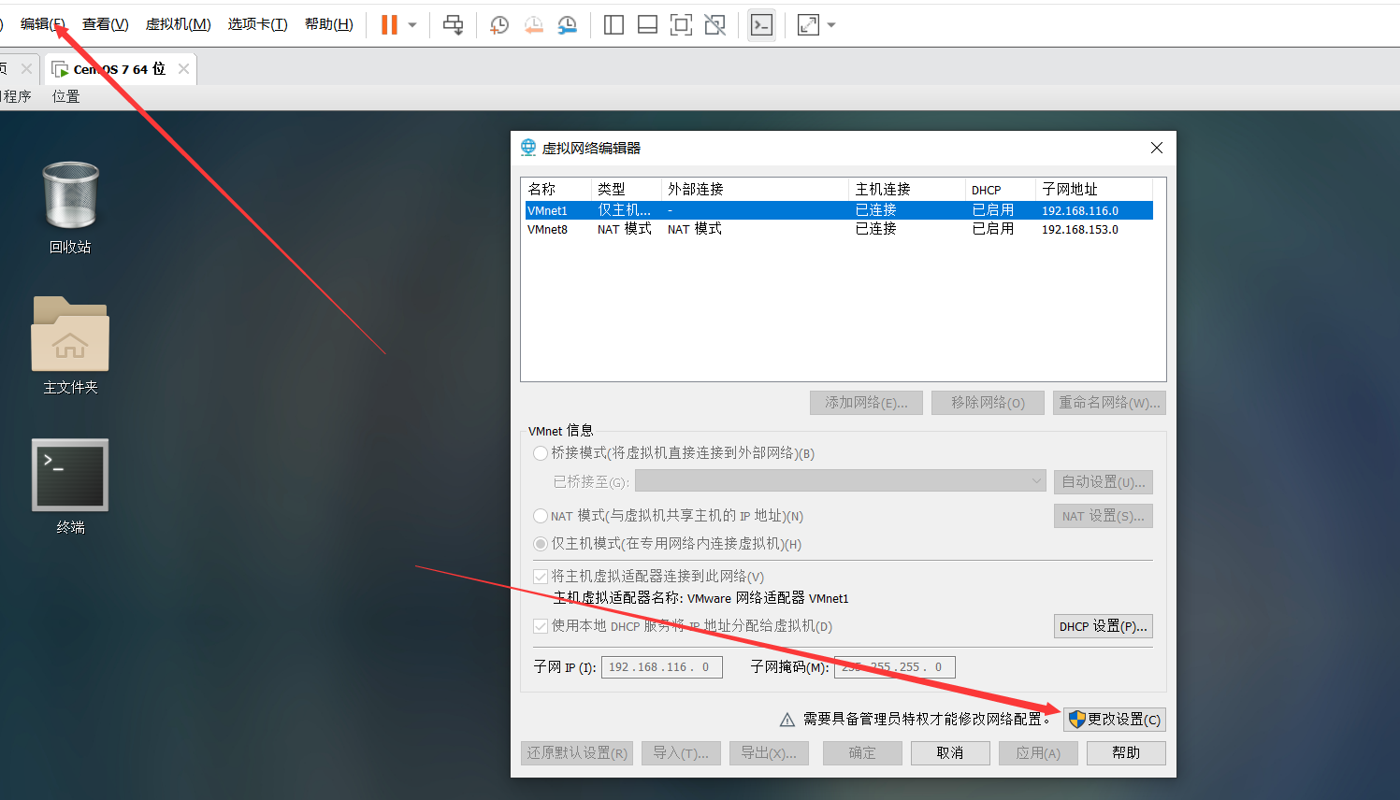Image resolution: width=1400 pixels, height=800 pixels.
Task: Click the 导出(X)... button
Action: click(770, 753)
